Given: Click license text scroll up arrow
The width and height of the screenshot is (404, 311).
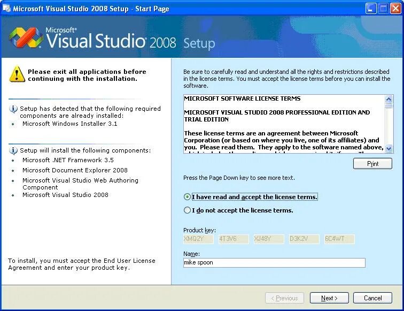Looking at the screenshot, I should (389, 99).
